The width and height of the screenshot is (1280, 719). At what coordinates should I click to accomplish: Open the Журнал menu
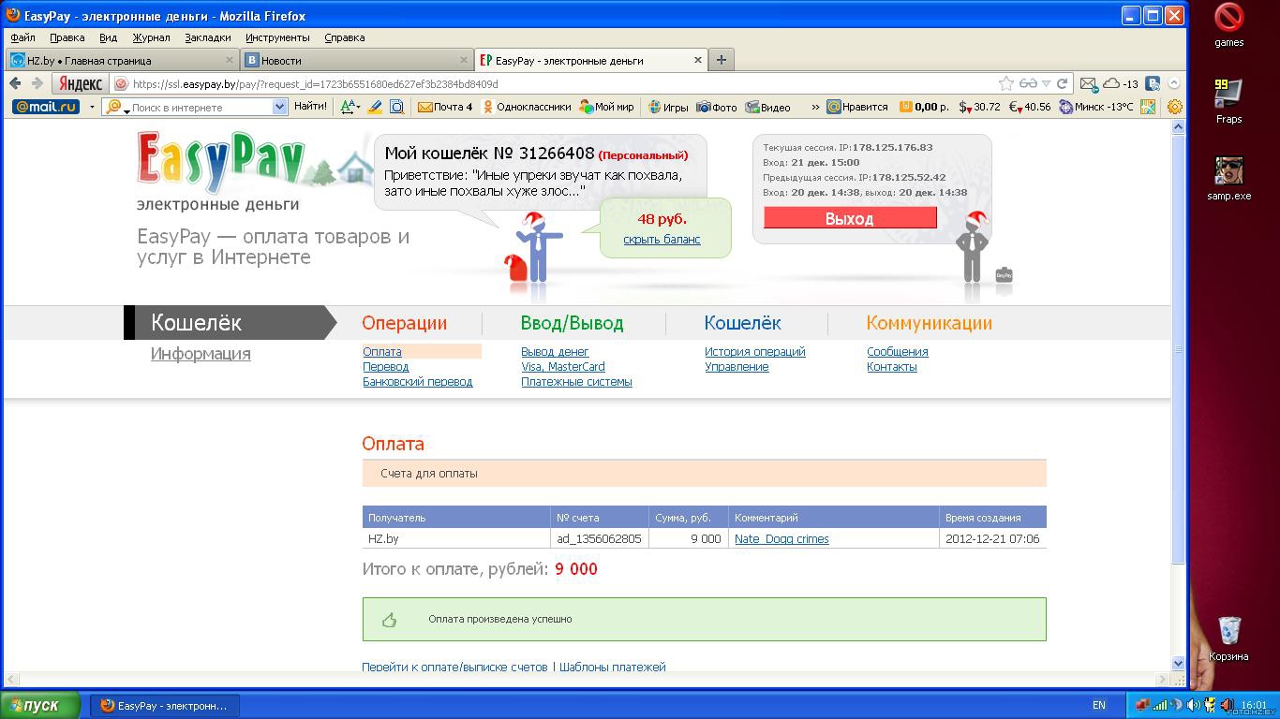pos(151,37)
